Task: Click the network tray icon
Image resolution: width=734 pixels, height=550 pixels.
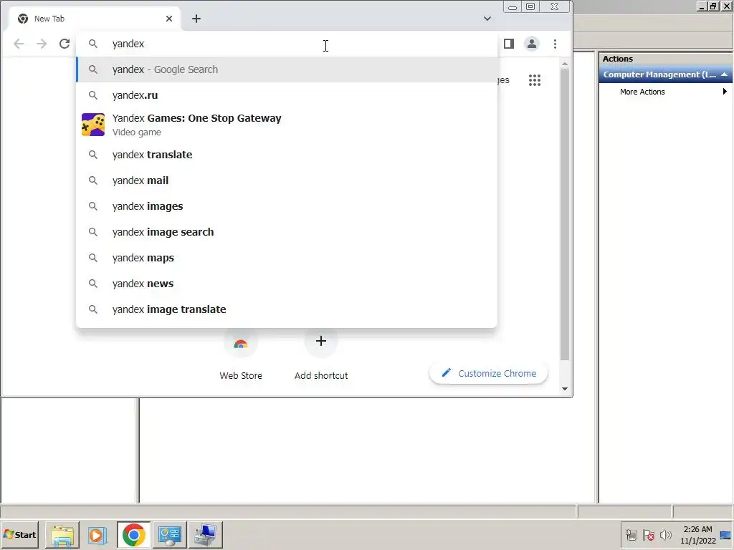Action: (631, 534)
